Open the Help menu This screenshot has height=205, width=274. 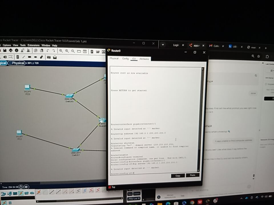point(55,46)
